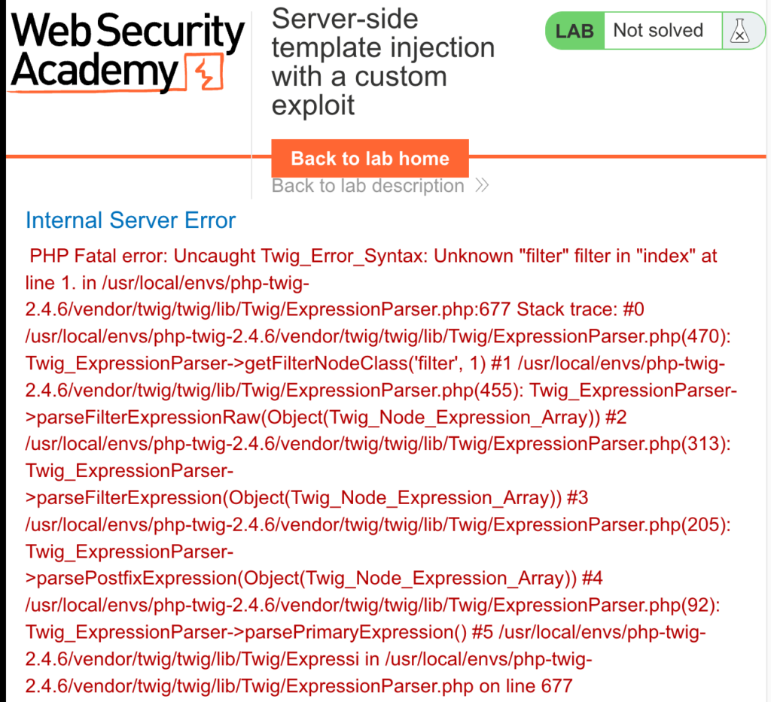Image resolution: width=771 pixels, height=702 pixels.
Task: Click the "Stack trace: #0" text
Action: point(581,309)
